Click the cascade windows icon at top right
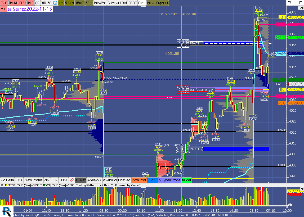304x217 pixels. (289, 3)
